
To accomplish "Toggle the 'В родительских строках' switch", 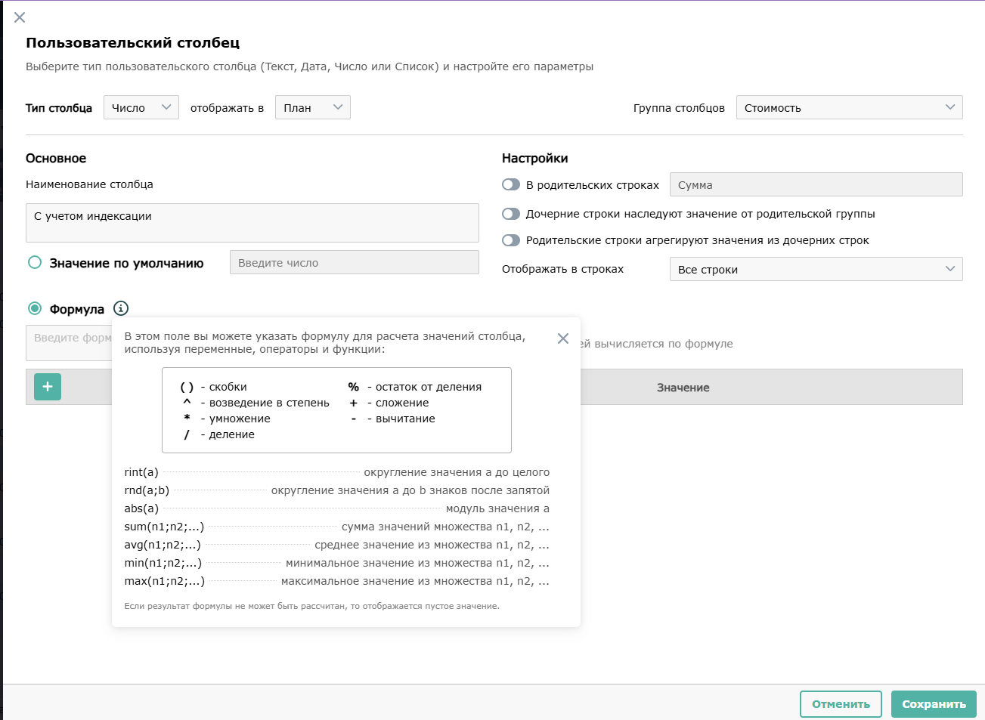I will 511,185.
